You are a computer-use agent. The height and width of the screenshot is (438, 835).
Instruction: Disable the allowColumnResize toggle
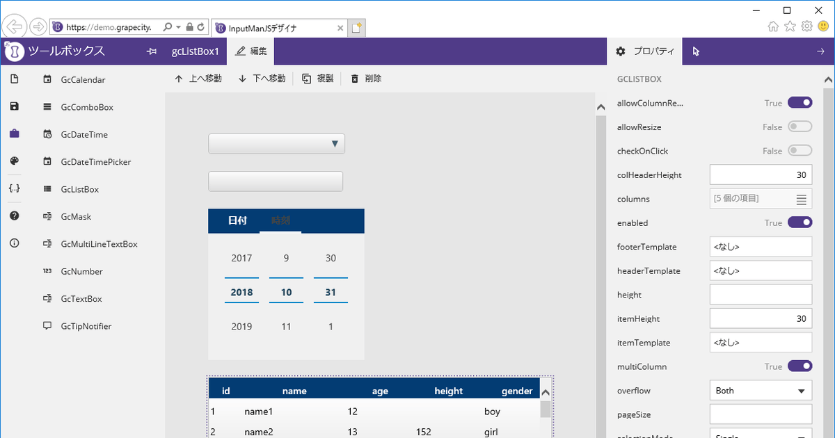pos(800,103)
